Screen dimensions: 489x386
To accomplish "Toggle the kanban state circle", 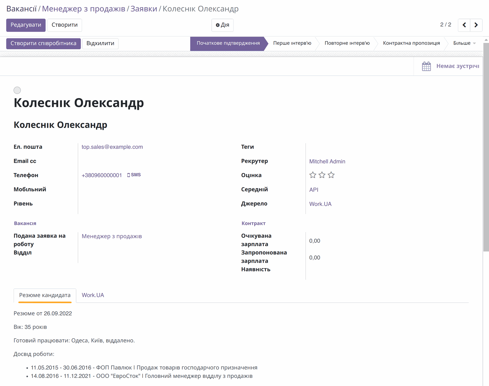I will click(17, 90).
